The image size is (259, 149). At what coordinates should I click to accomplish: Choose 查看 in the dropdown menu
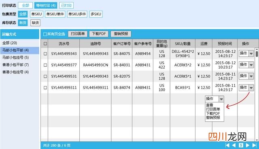(210, 105)
